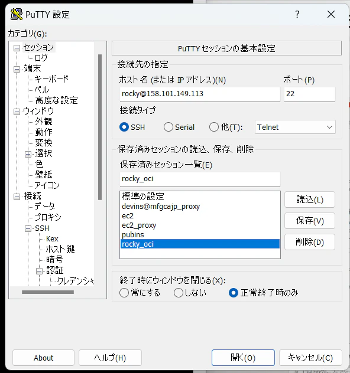Open the 色 category
The image size is (350, 373).
click(x=39, y=164)
